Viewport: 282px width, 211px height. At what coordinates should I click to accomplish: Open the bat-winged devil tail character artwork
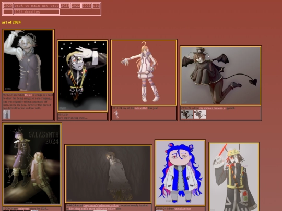click(x=221, y=76)
